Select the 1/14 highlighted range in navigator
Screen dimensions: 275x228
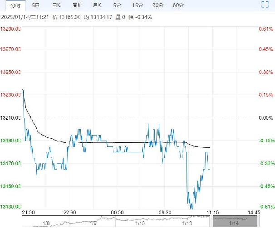(235, 221)
